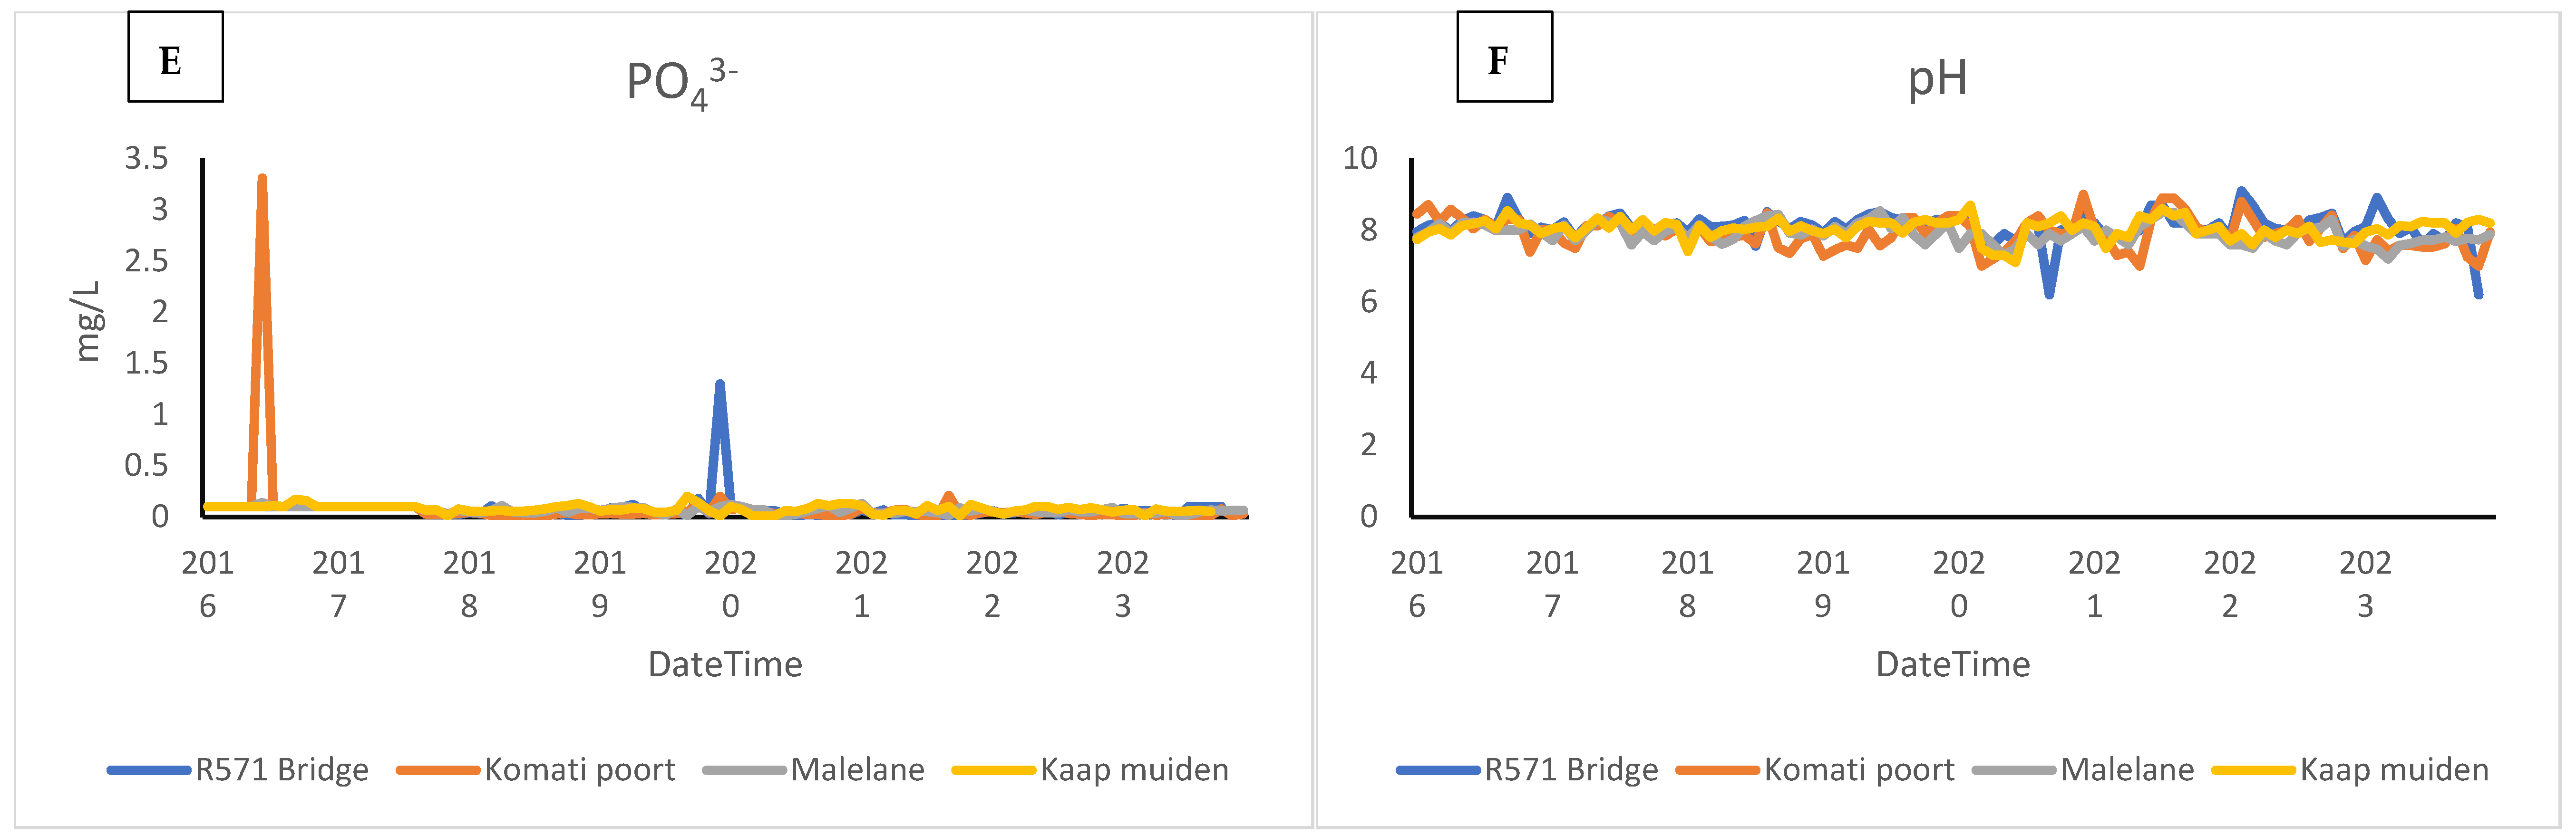
Task: Click the mg/L y-axis label
Action: pyautogui.click(x=88, y=321)
